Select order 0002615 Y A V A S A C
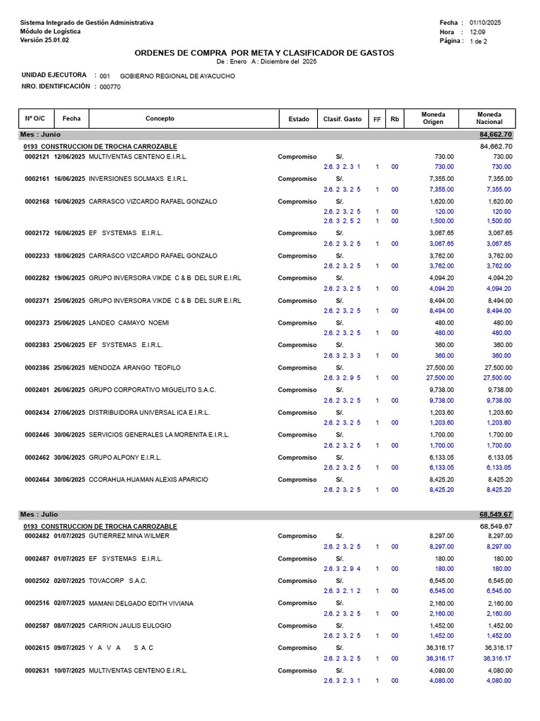This screenshot has height=721, width=540. (89, 648)
